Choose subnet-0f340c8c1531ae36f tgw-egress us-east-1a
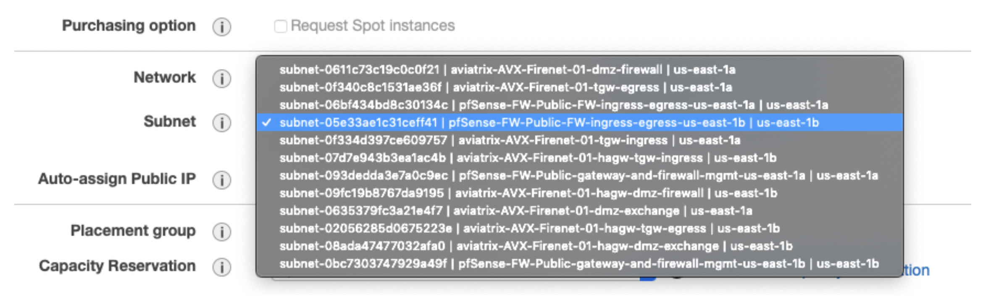Screen dimensions: 1004x305 pyautogui.click(x=505, y=87)
